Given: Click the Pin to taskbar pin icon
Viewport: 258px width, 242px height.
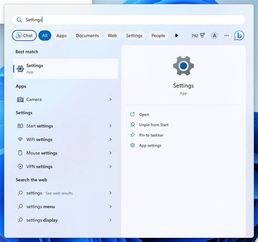Looking at the screenshot, I should (132, 135).
